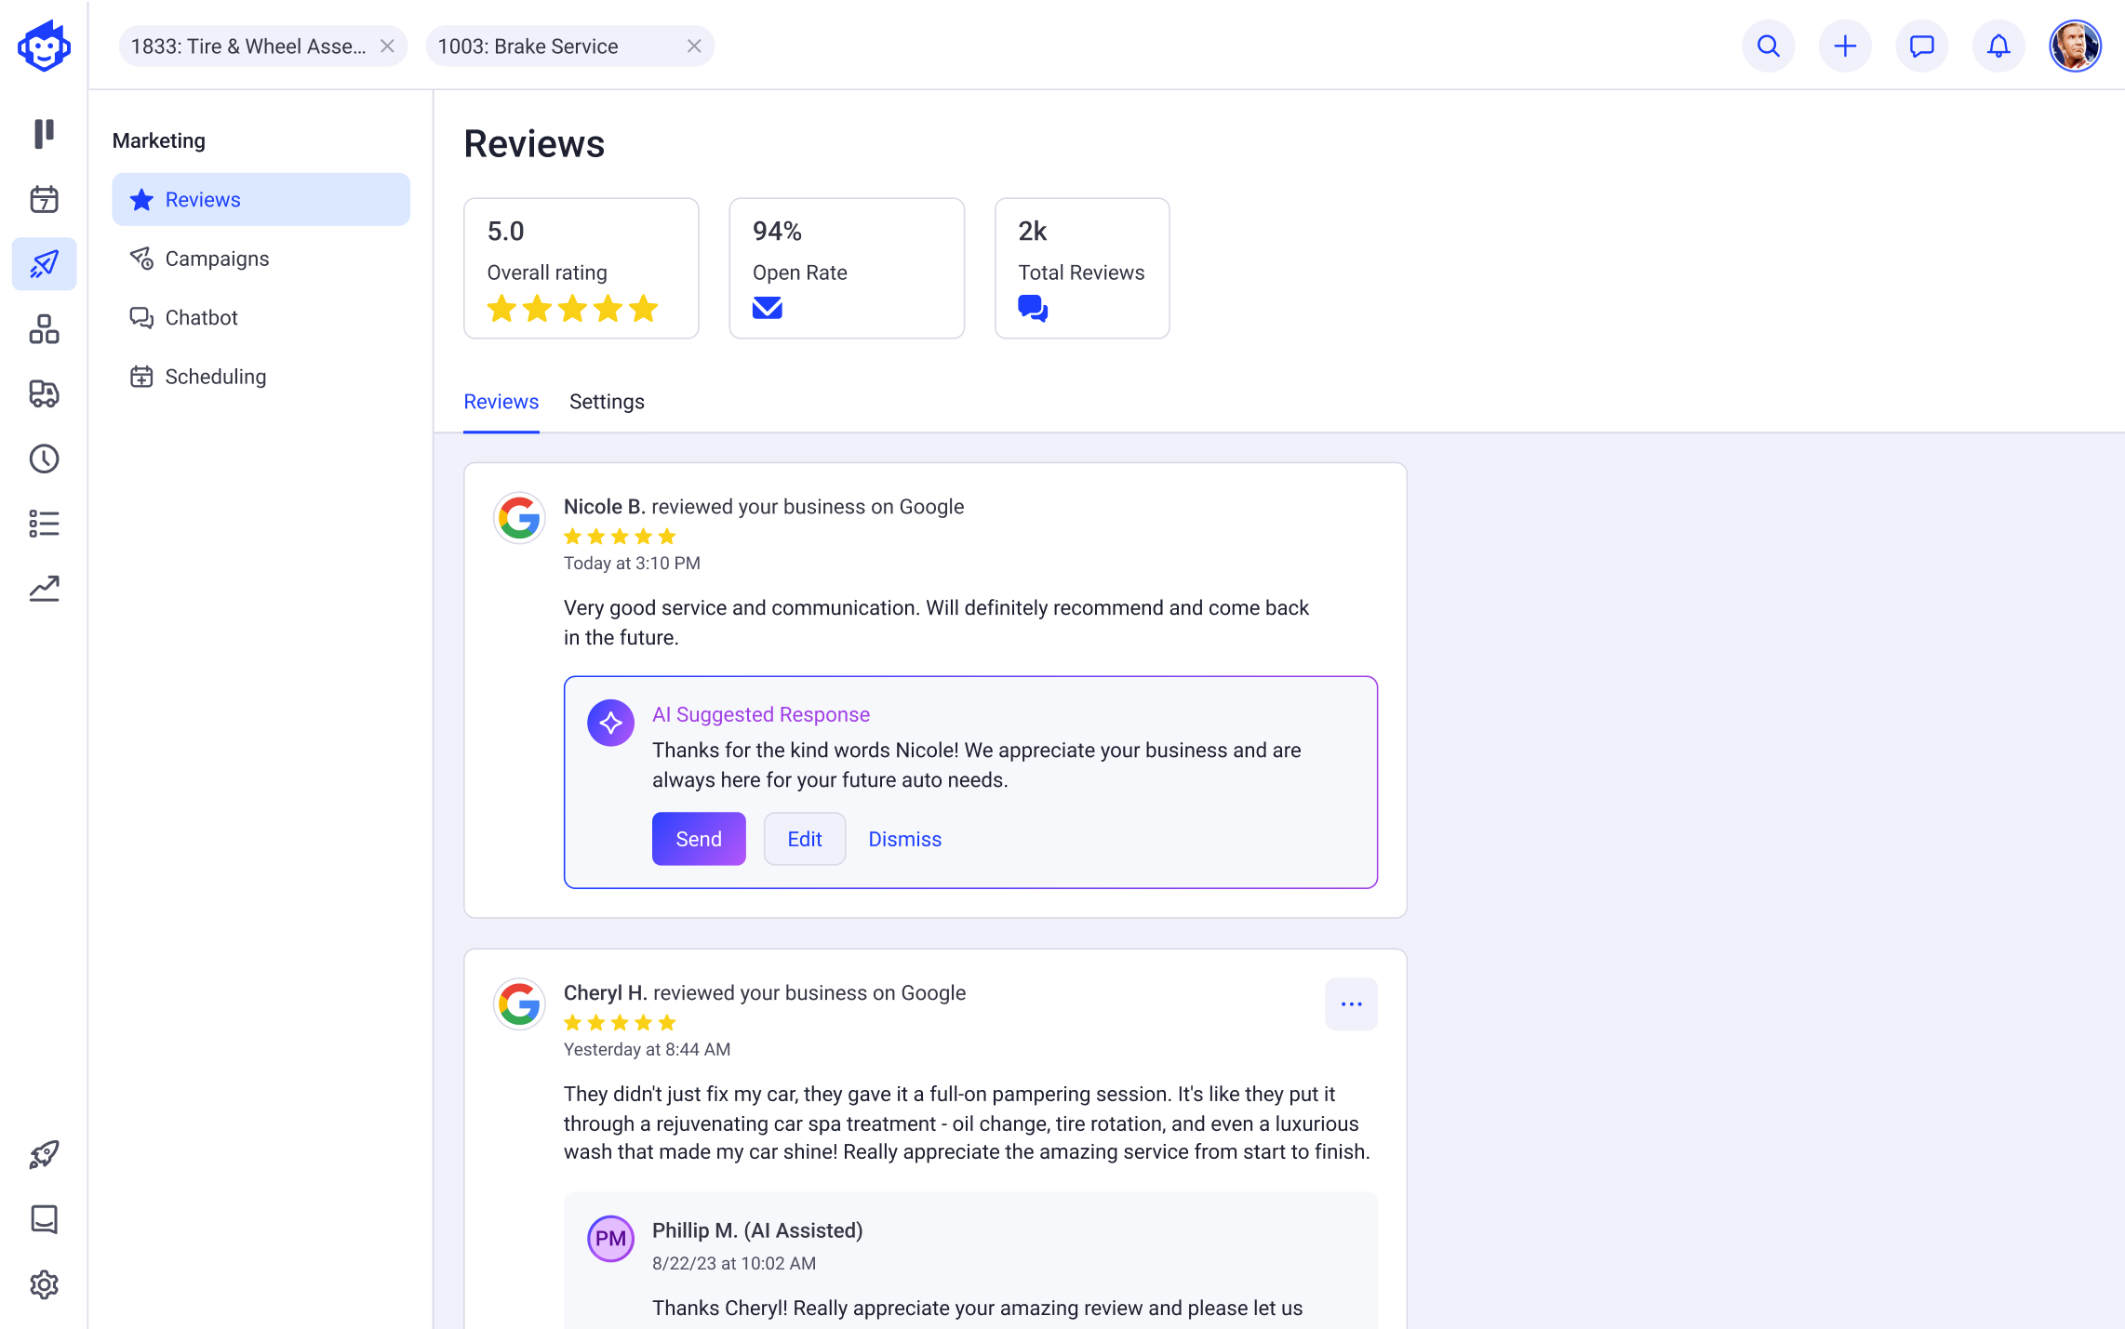This screenshot has height=1329, width=2125.
Task: Close the 1833: Tire & Wheel tab
Action: (387, 47)
